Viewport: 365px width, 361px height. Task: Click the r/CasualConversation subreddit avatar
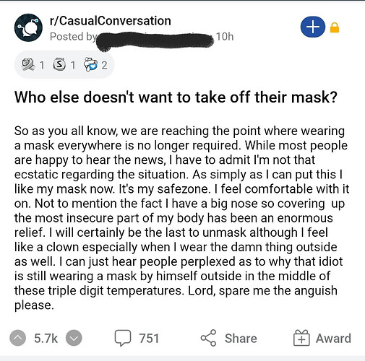[28, 27]
